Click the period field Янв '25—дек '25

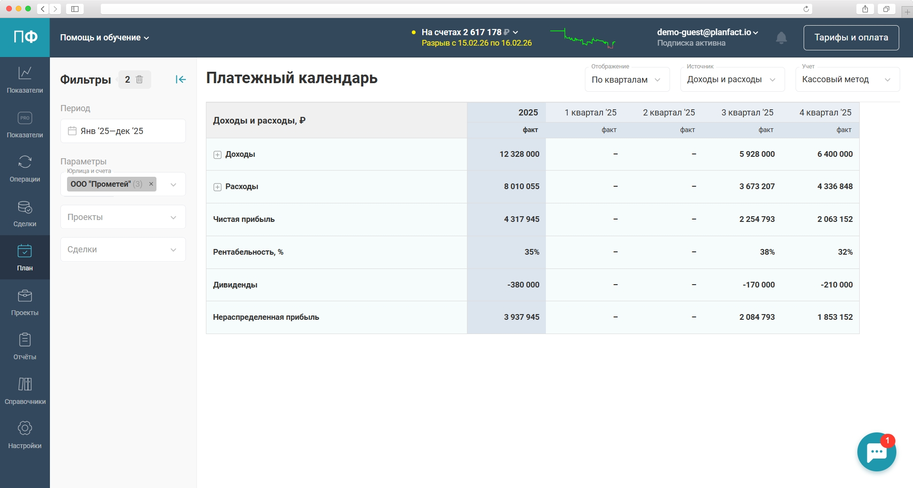(x=123, y=131)
